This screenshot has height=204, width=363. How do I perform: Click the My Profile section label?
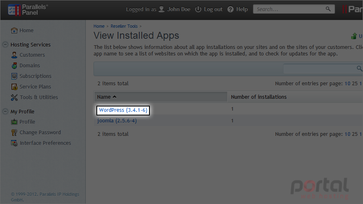point(22,111)
